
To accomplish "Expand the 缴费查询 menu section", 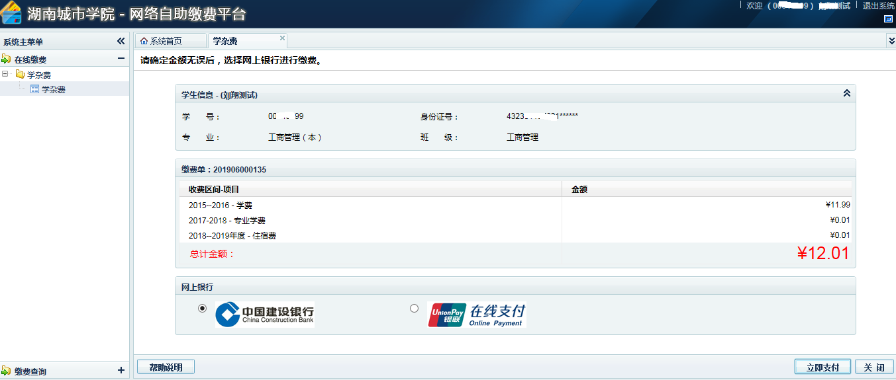I will click(x=121, y=371).
